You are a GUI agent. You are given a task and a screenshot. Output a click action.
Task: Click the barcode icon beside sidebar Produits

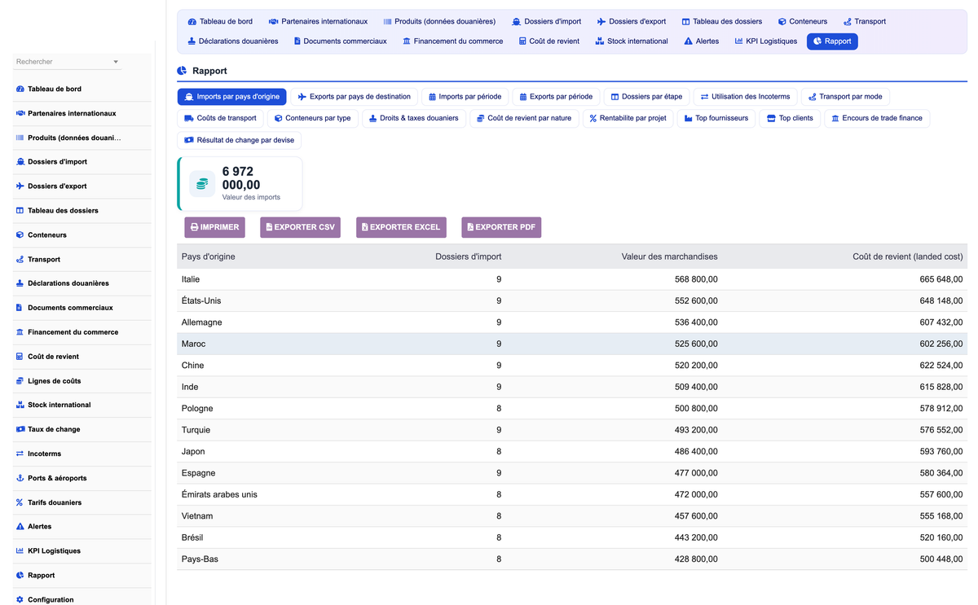20,138
